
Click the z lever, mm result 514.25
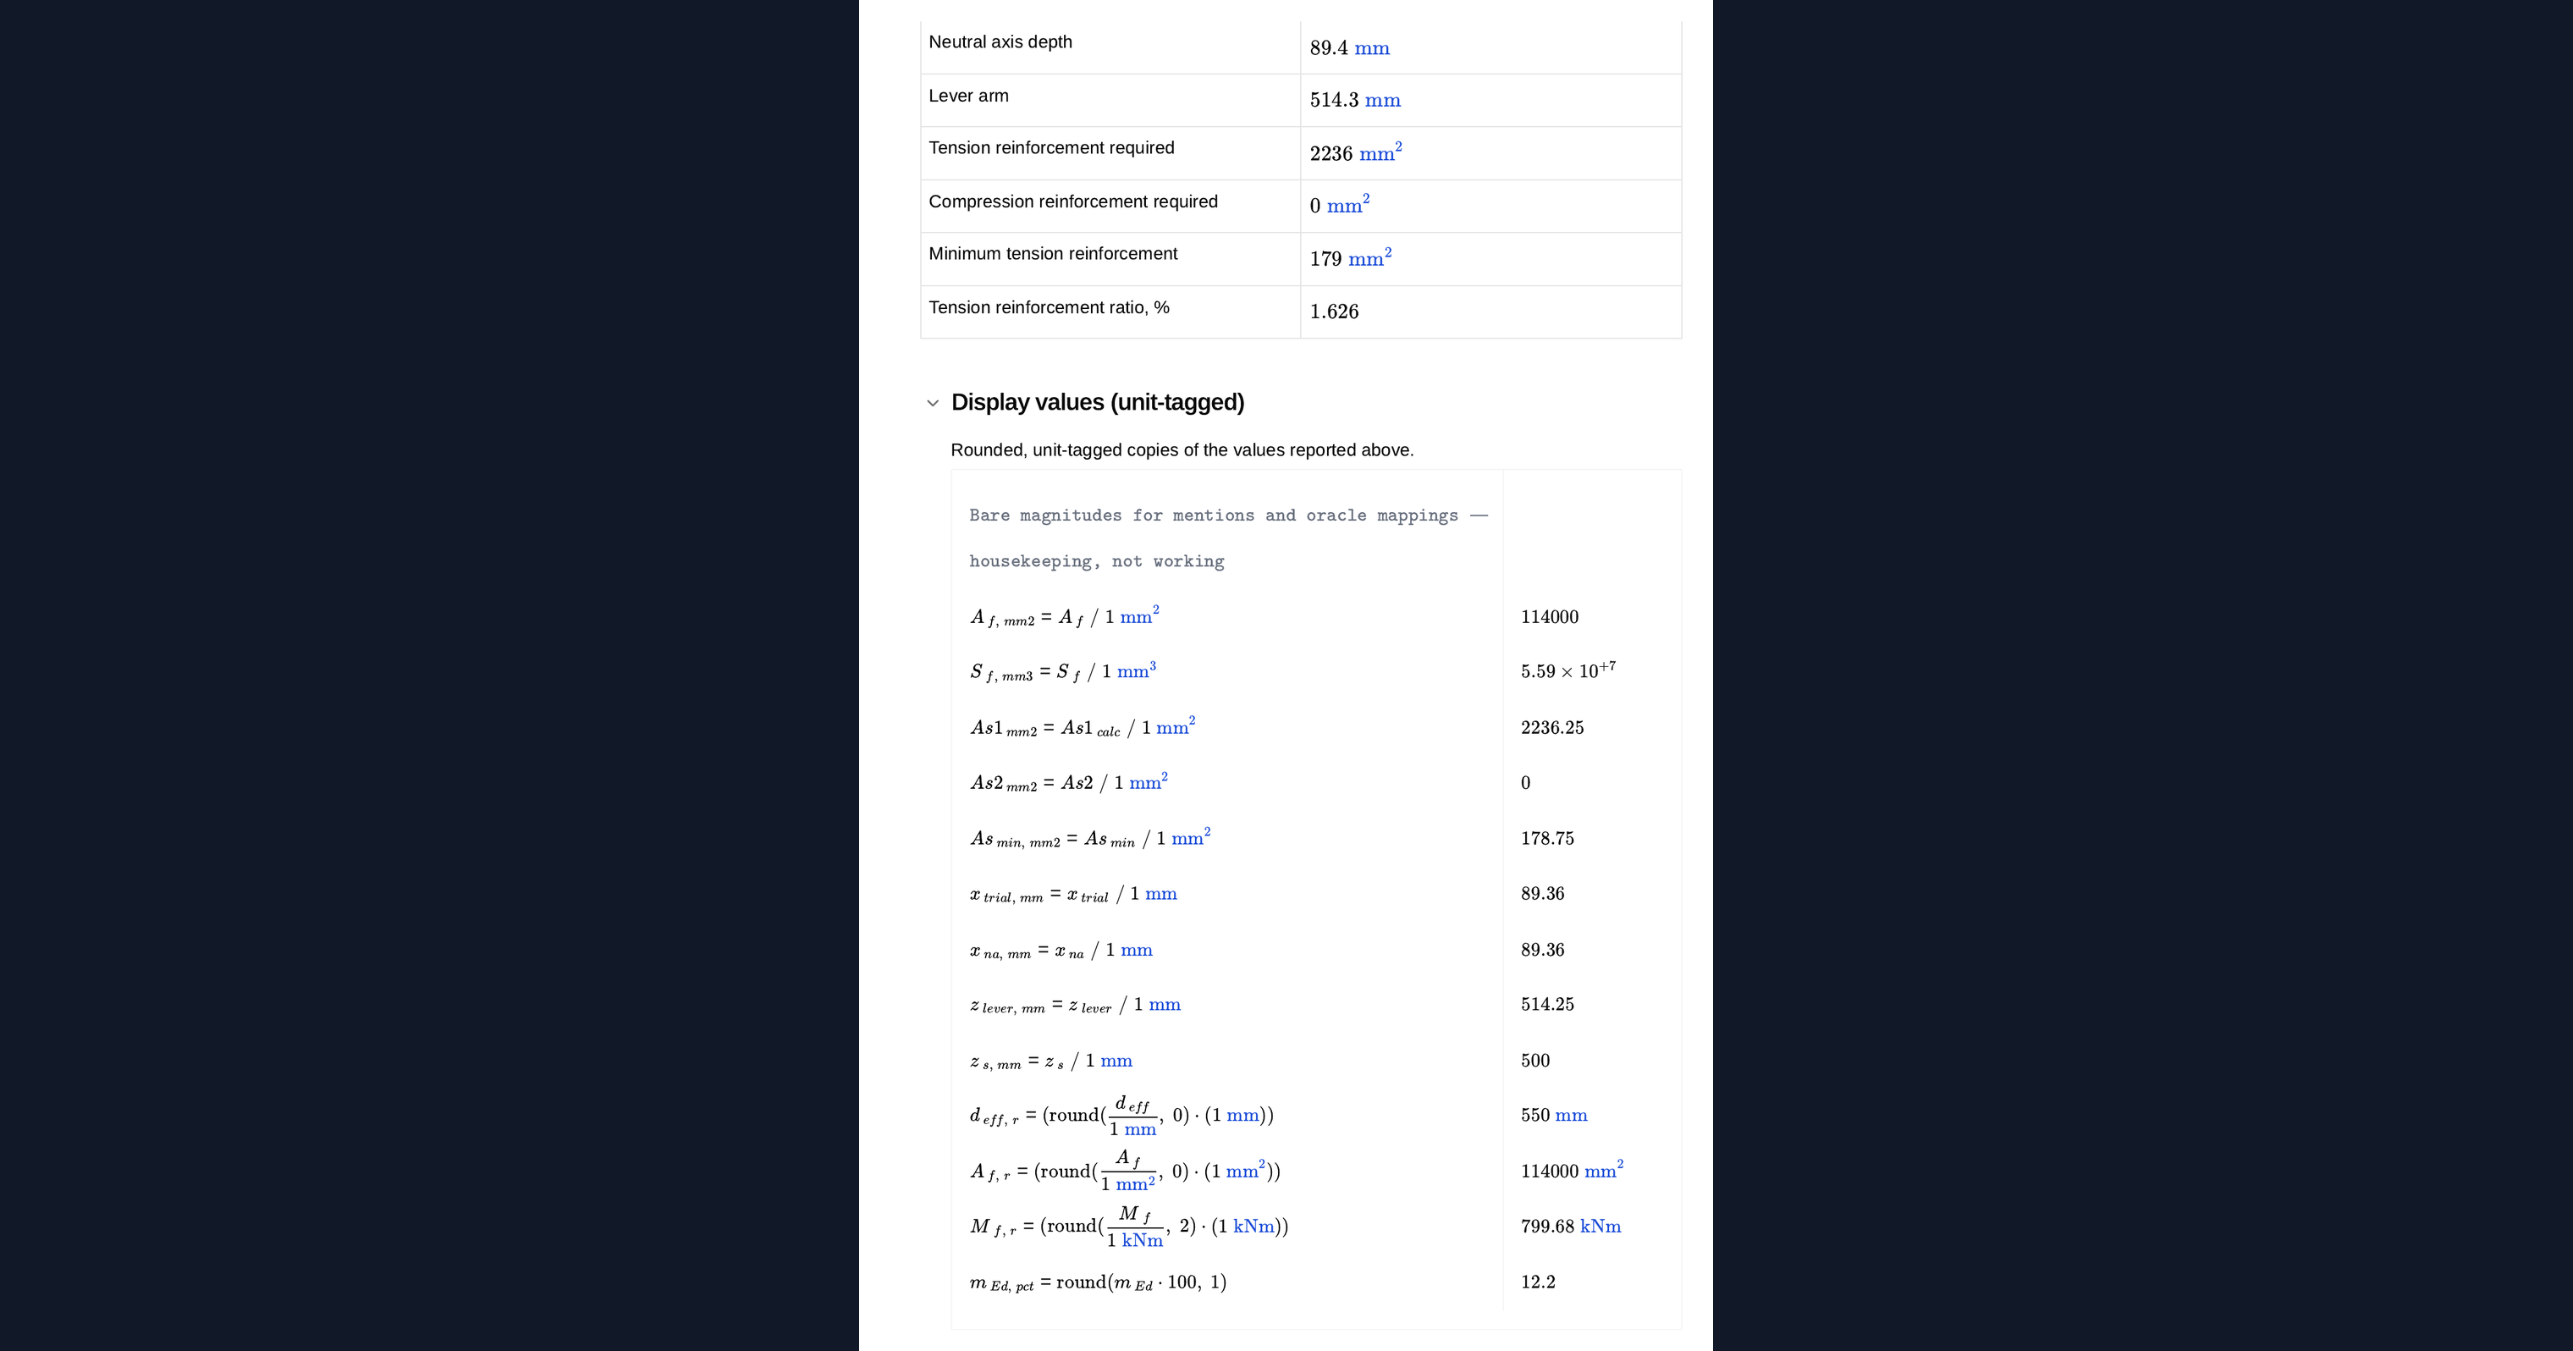pyautogui.click(x=1547, y=1004)
